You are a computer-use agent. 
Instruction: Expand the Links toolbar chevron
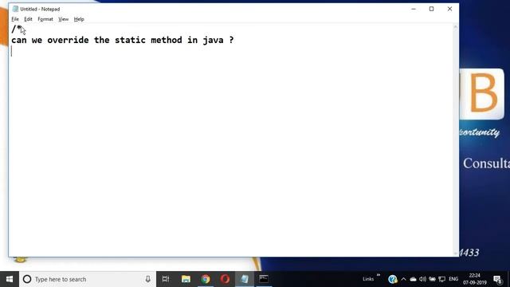(379, 275)
